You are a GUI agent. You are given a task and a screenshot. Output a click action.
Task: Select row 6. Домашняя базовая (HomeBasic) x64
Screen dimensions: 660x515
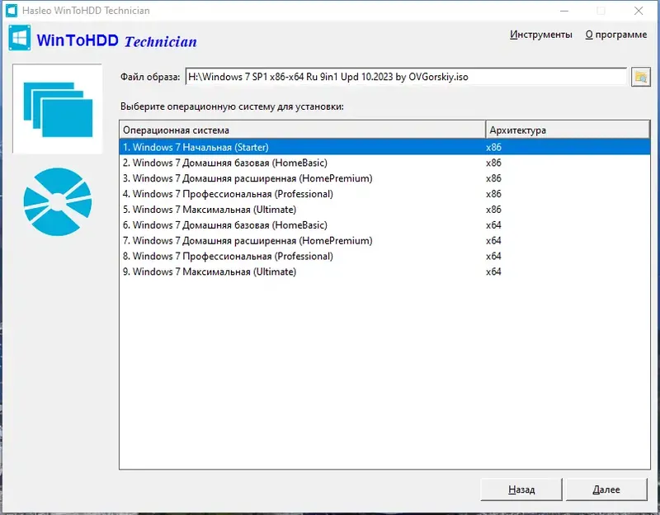pyautogui.click(x=384, y=224)
